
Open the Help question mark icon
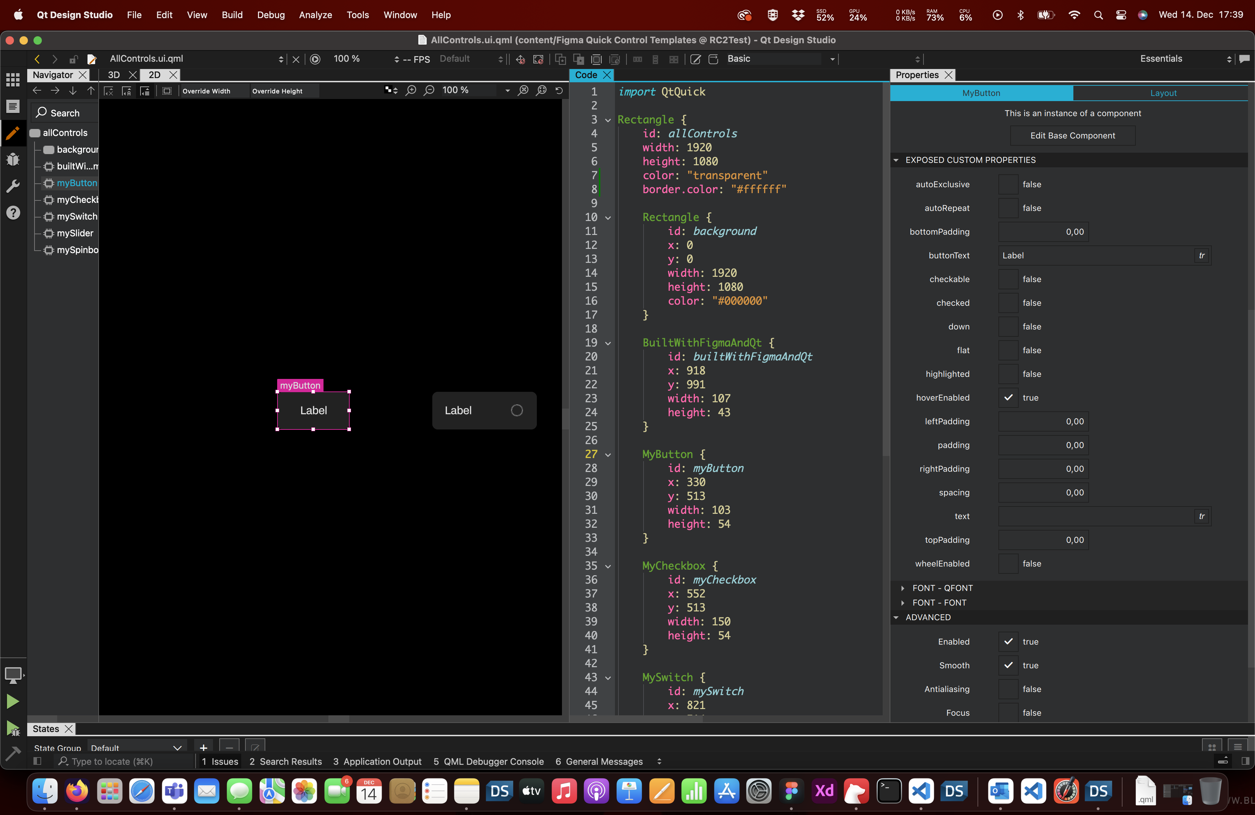[x=13, y=212]
